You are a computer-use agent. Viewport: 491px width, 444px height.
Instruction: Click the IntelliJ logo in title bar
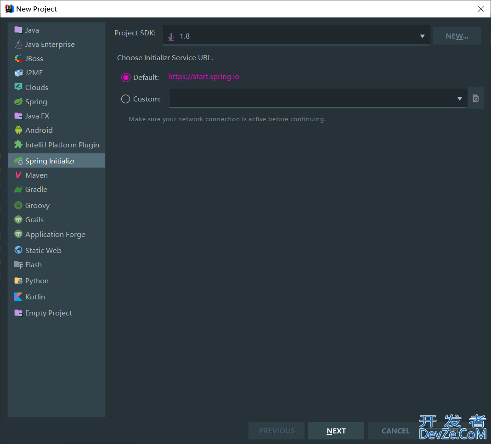tap(9, 9)
